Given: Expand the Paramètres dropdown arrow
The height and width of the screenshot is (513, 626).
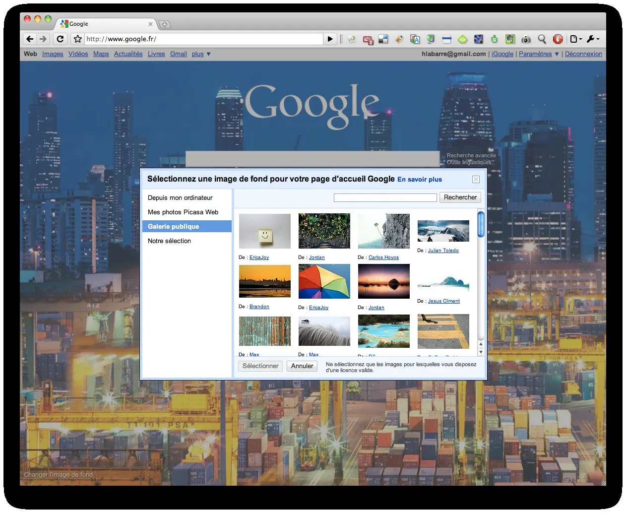Looking at the screenshot, I should coord(557,54).
